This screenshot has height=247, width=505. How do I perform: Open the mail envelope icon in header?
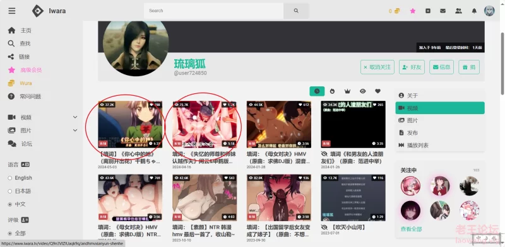click(443, 11)
